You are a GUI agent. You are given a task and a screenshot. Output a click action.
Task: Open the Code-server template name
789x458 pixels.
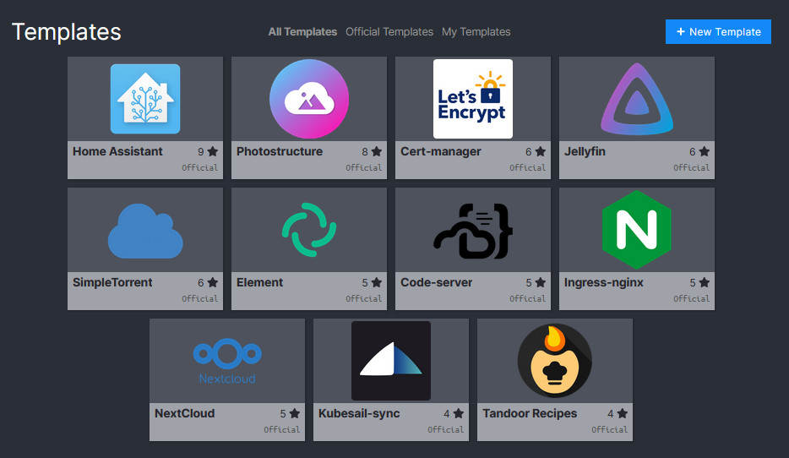coord(436,282)
